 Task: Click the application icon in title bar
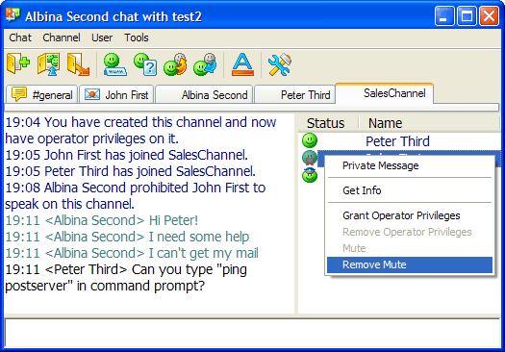[13, 15]
